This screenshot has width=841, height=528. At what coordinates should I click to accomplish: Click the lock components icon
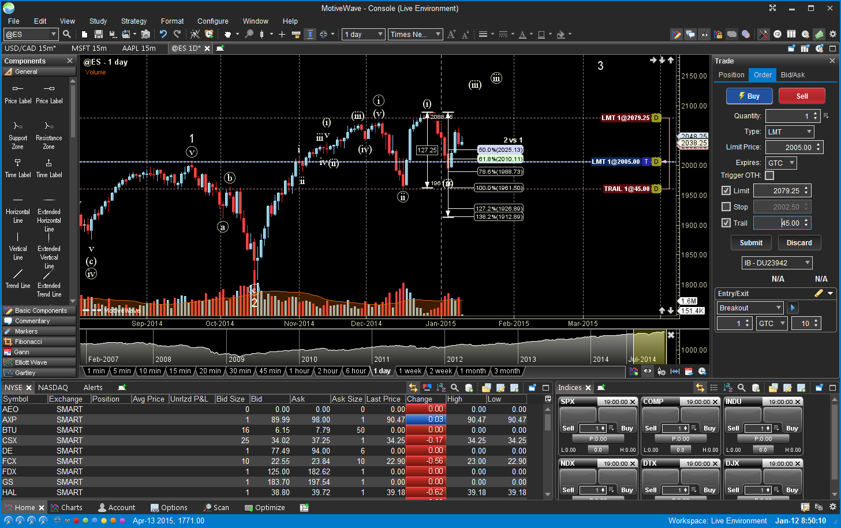point(718,34)
